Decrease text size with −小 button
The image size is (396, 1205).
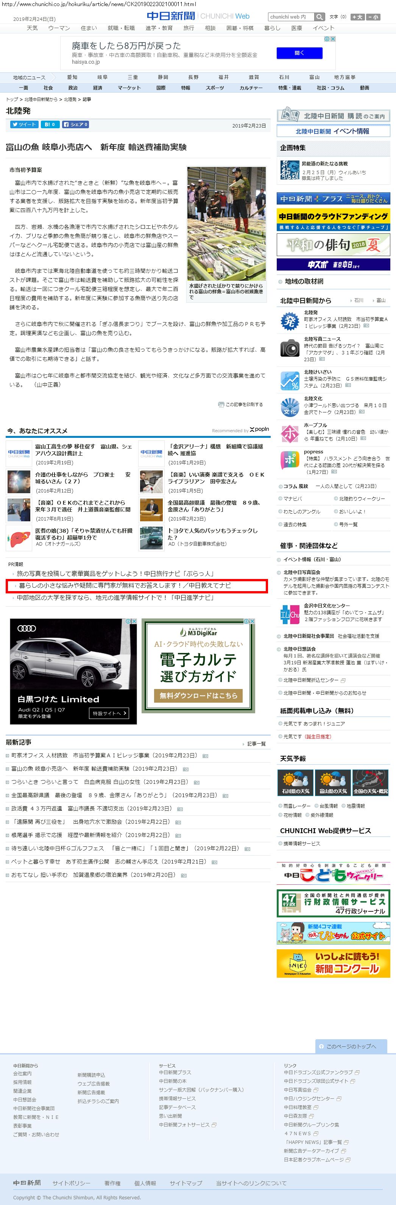click(373, 17)
